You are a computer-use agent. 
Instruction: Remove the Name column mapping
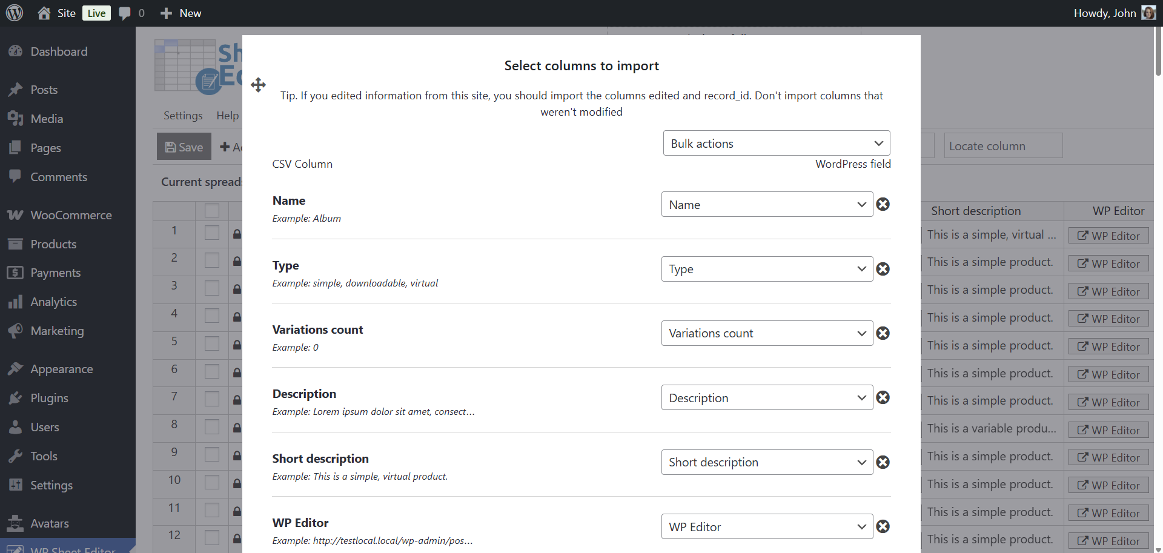pyautogui.click(x=883, y=205)
